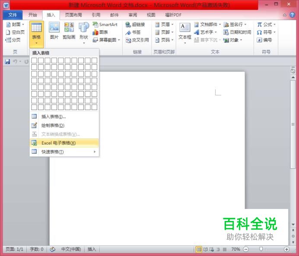
Task: Insert a 文本框 text box
Action: (x=184, y=33)
